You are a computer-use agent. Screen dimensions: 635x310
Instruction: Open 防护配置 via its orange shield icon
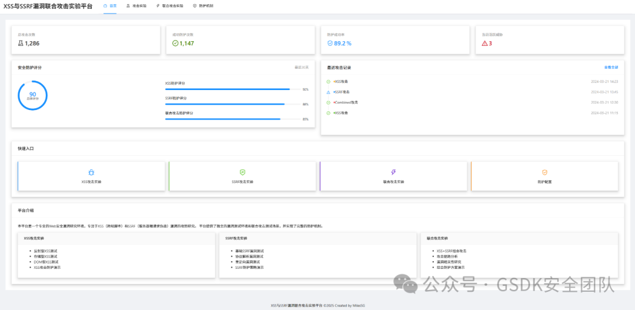pos(544,172)
